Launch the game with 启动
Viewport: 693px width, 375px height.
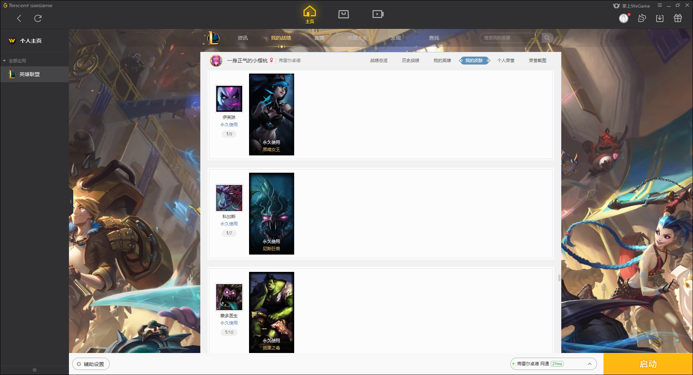pyautogui.click(x=648, y=364)
